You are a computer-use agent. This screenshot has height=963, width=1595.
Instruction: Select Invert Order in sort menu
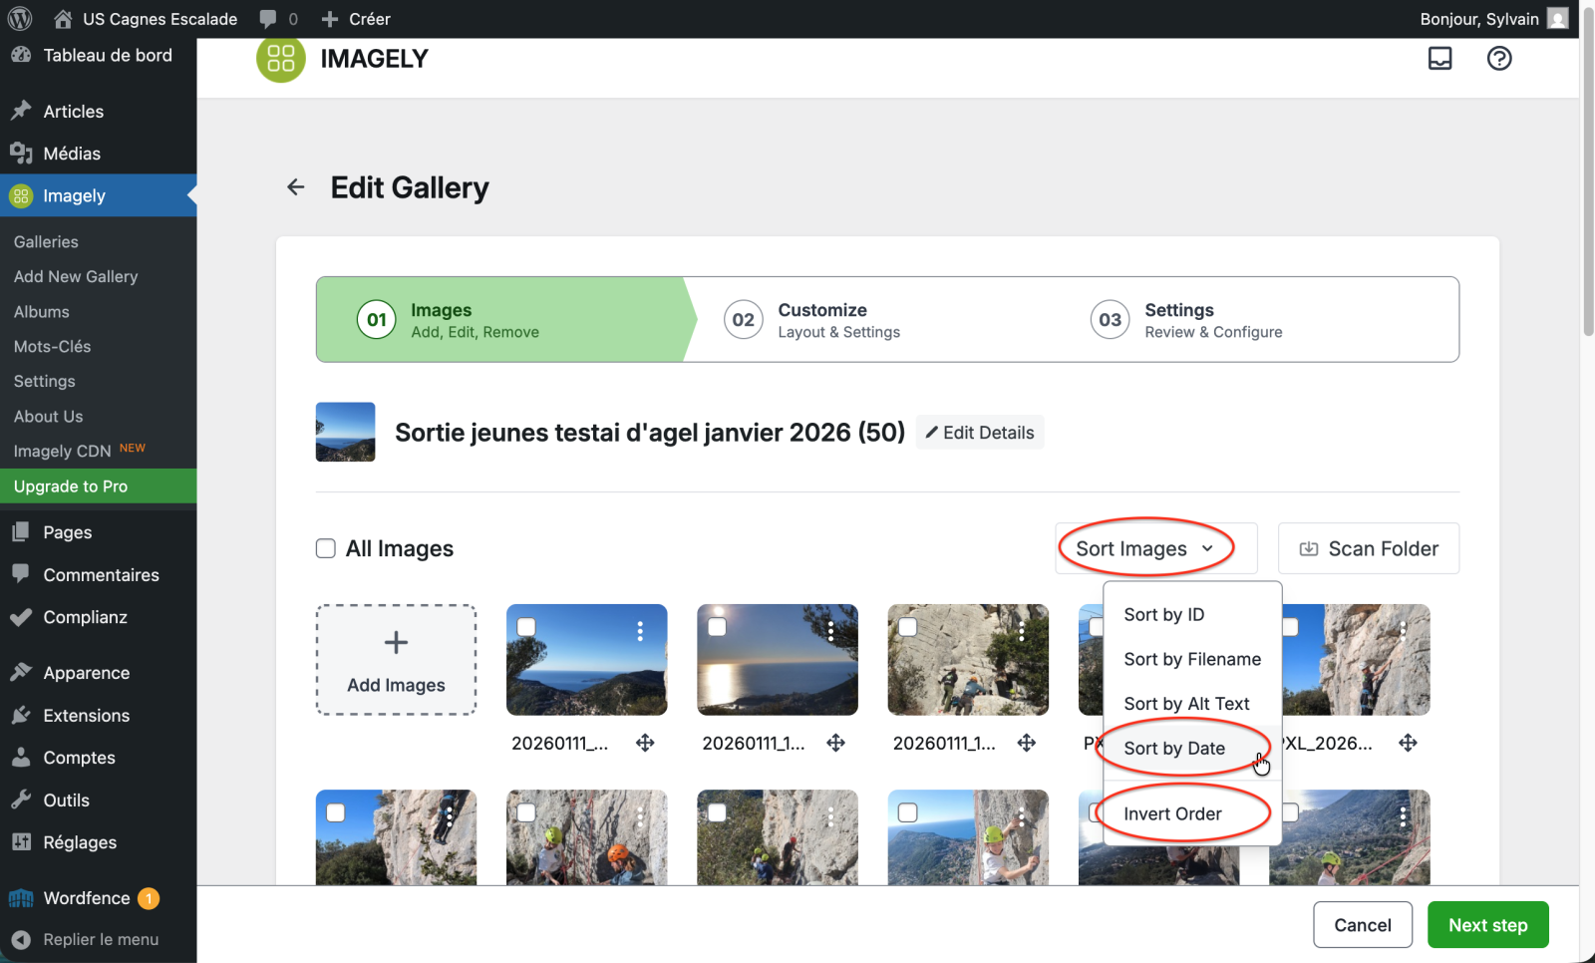click(x=1172, y=814)
